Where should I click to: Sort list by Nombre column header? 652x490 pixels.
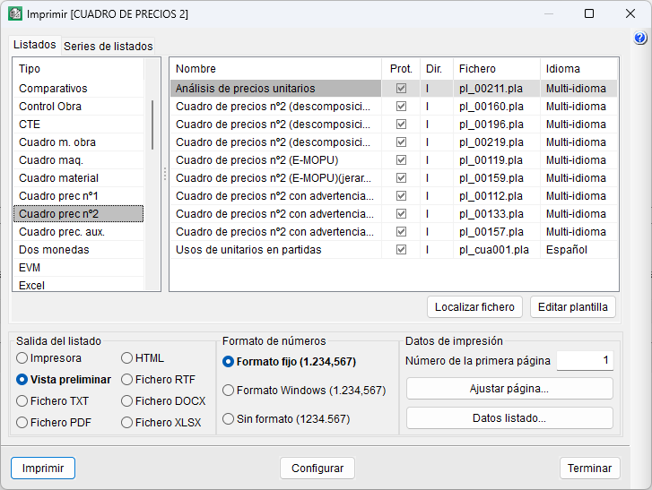[196, 69]
